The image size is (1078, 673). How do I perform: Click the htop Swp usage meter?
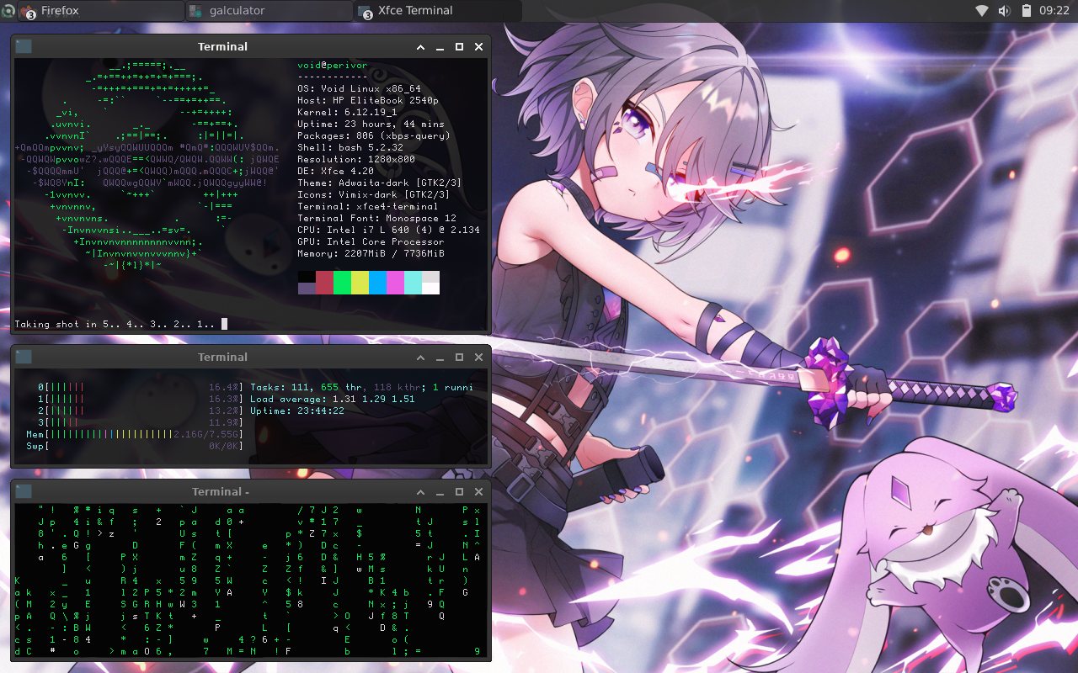point(135,447)
